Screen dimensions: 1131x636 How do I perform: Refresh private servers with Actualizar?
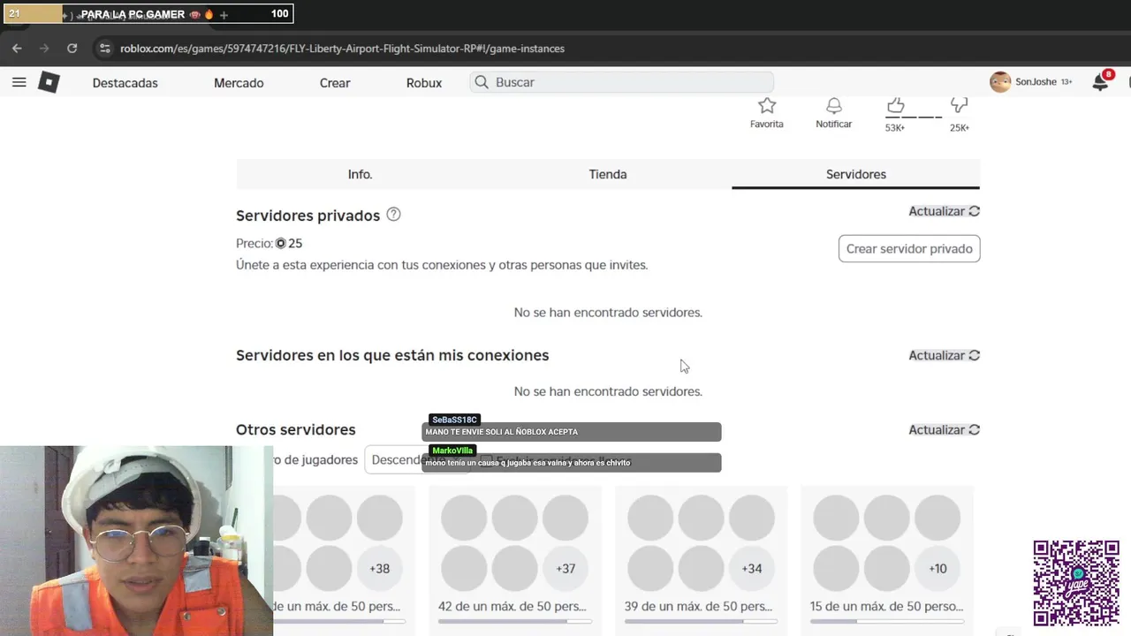click(945, 211)
